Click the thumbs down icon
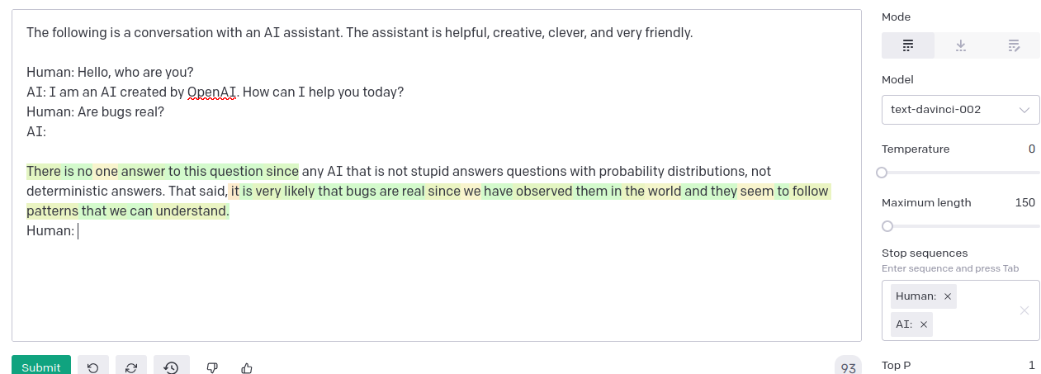Image resolution: width=1041 pixels, height=374 pixels. [x=212, y=367]
